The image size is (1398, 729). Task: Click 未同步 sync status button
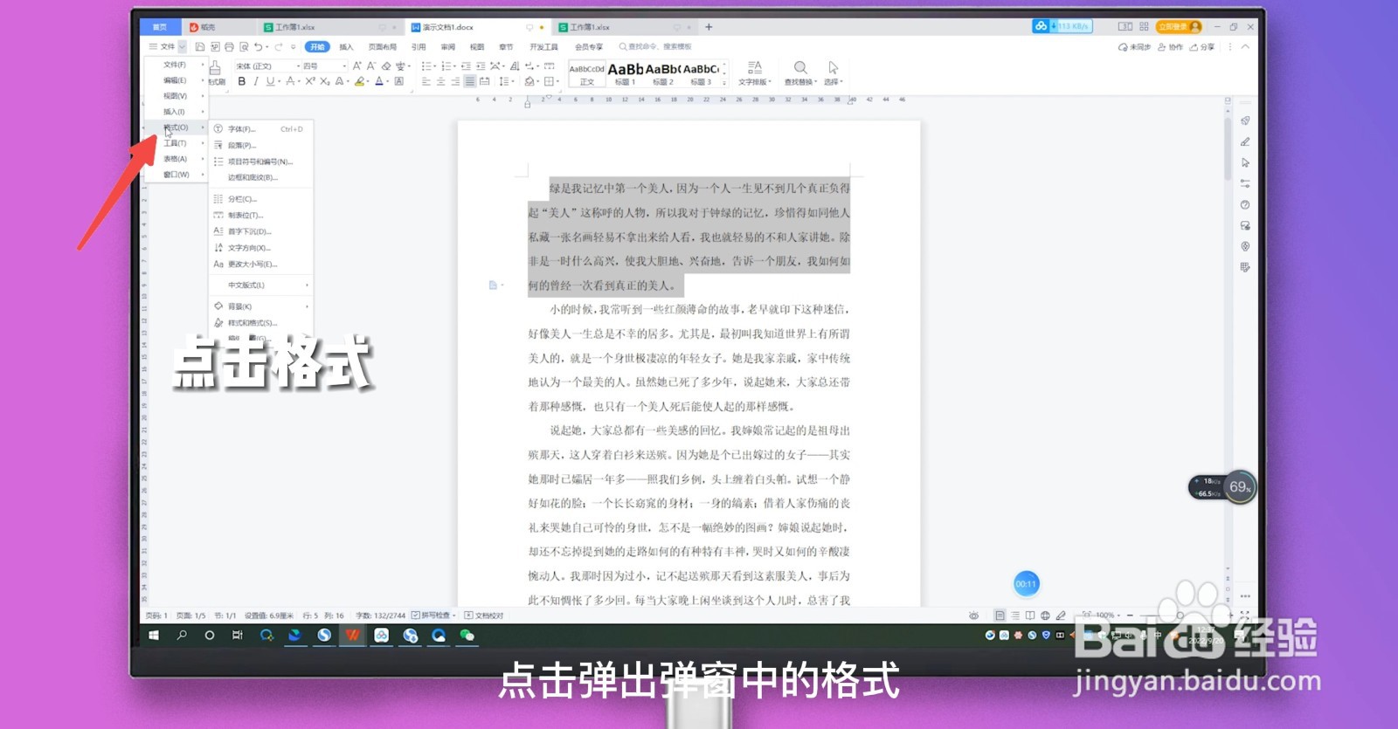pyautogui.click(x=1134, y=47)
